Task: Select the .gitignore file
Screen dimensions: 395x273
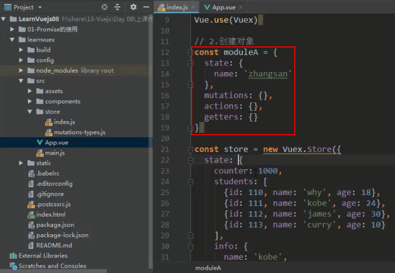Action: tap(50, 194)
